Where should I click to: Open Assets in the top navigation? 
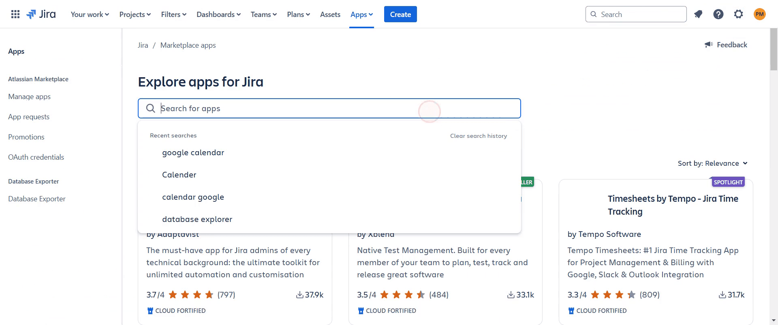pos(330,15)
